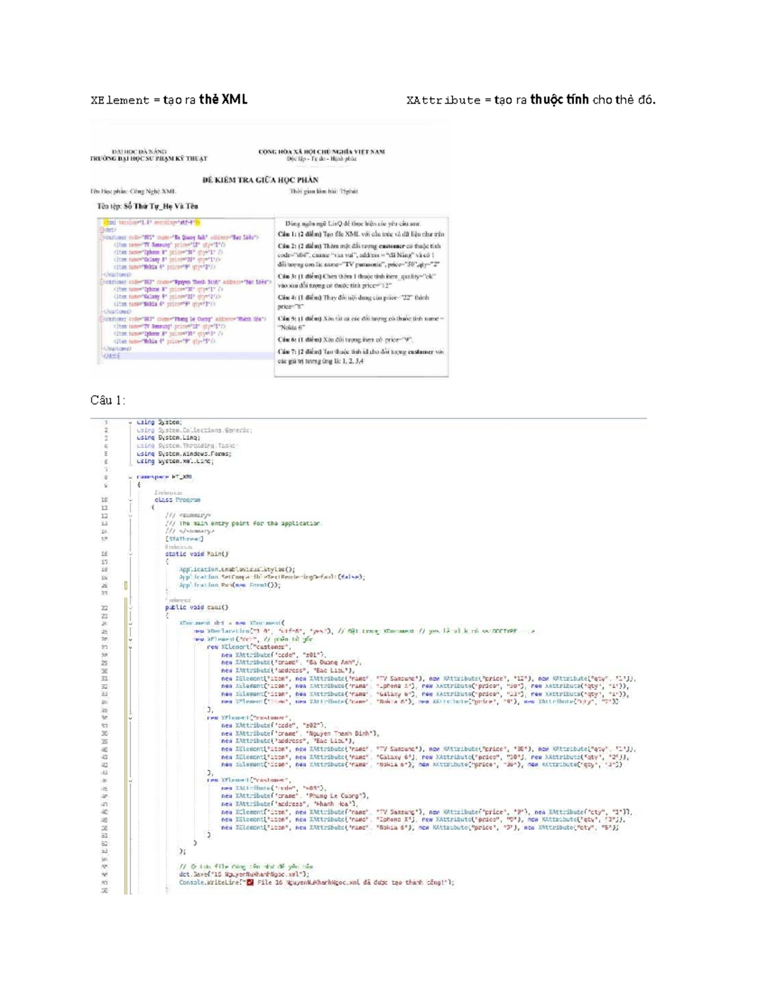This screenshot has height=993, width=767.
Task: Click the 'public void cau1()' signature
Action: click(197, 608)
